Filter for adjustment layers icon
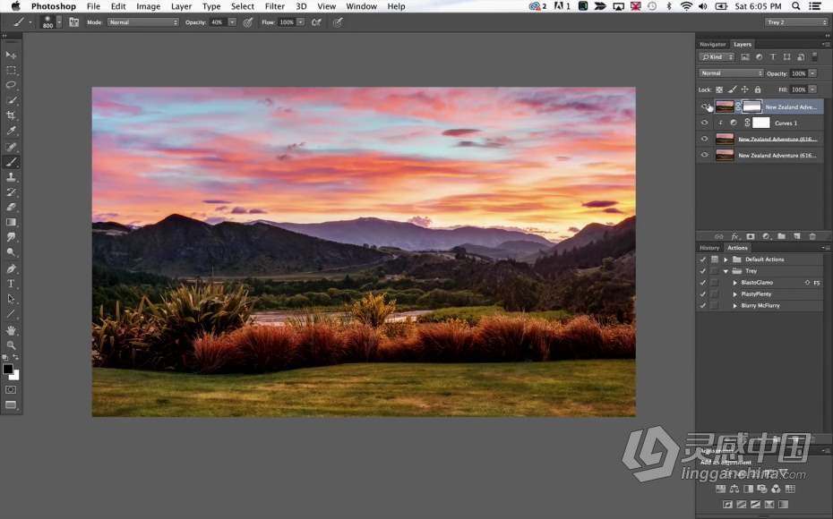This screenshot has width=833, height=519. tap(760, 56)
